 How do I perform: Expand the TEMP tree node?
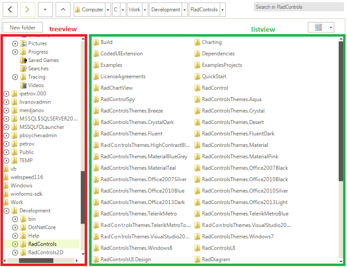pos(6,161)
